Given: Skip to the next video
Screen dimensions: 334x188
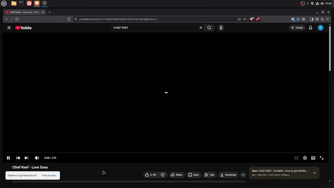Looking at the screenshot, I should (26, 158).
